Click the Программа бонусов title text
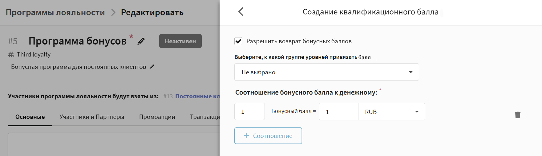 (78, 41)
